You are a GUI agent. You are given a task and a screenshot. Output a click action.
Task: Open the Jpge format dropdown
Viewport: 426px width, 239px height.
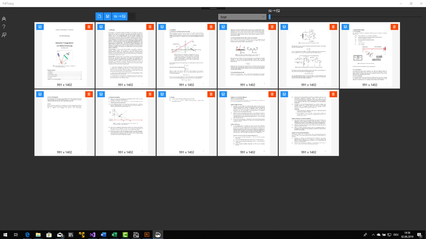click(x=241, y=17)
